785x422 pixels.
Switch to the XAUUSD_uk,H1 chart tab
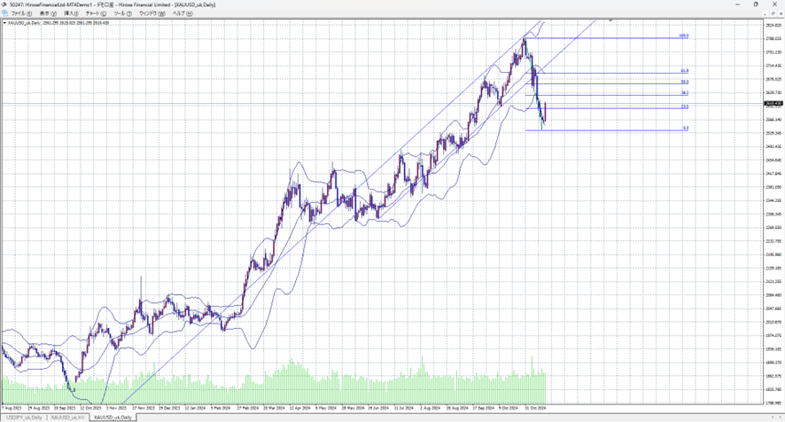coord(67,417)
